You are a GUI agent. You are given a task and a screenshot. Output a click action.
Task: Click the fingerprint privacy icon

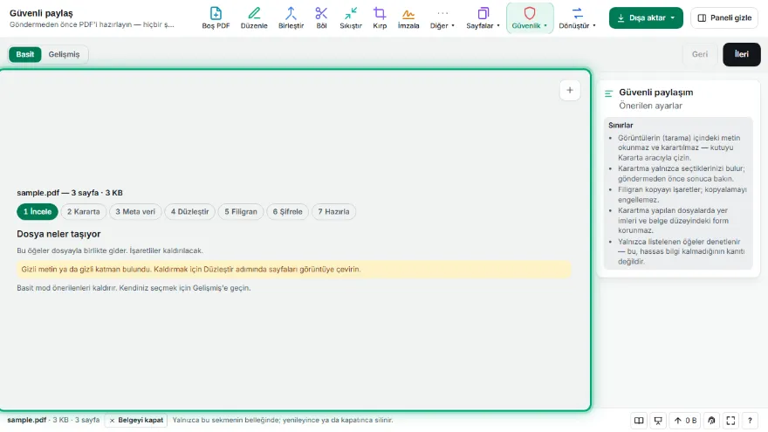click(x=711, y=421)
